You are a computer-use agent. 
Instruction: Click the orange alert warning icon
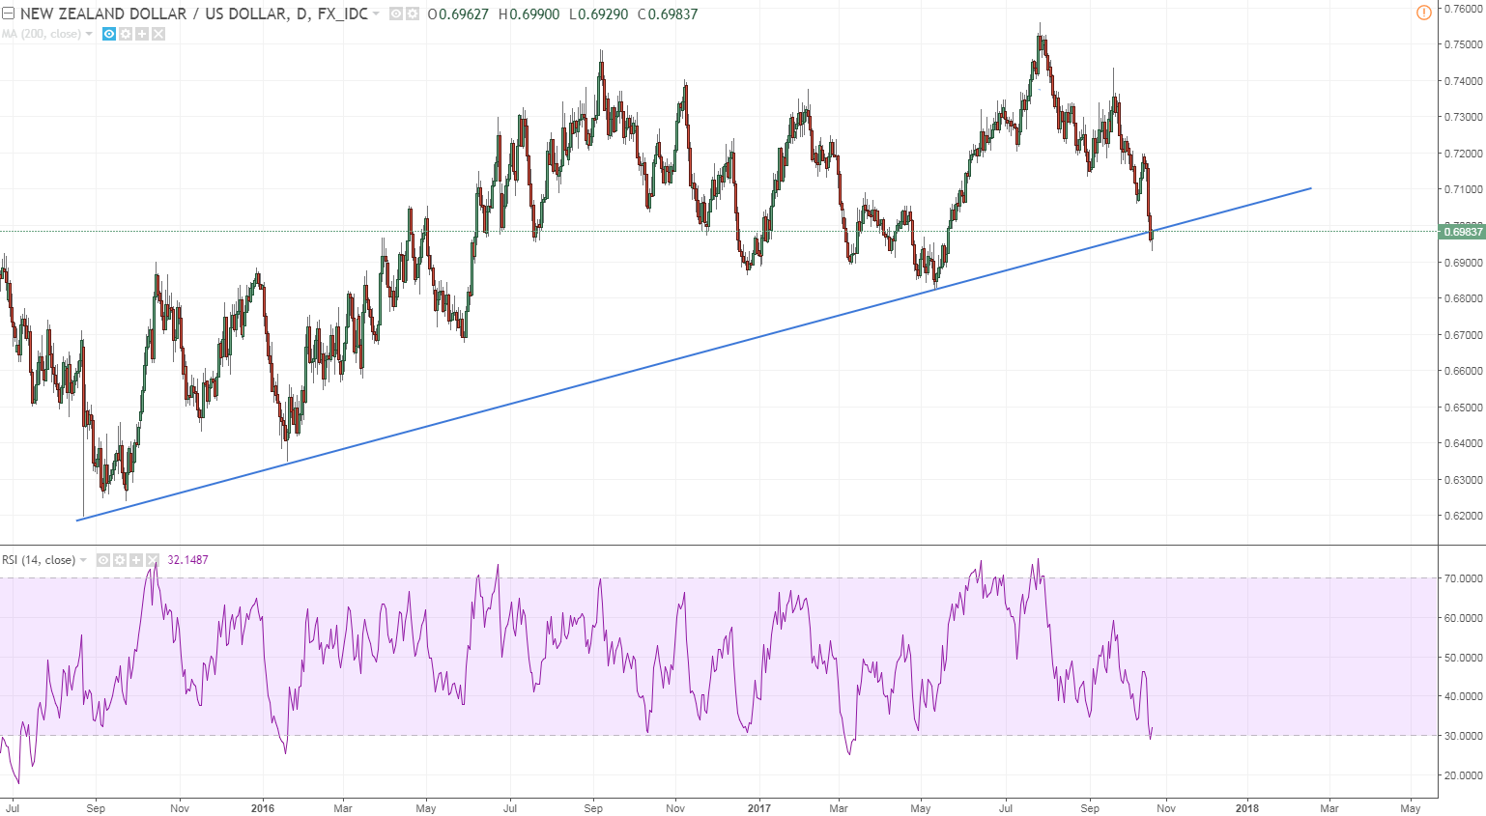(x=1424, y=13)
